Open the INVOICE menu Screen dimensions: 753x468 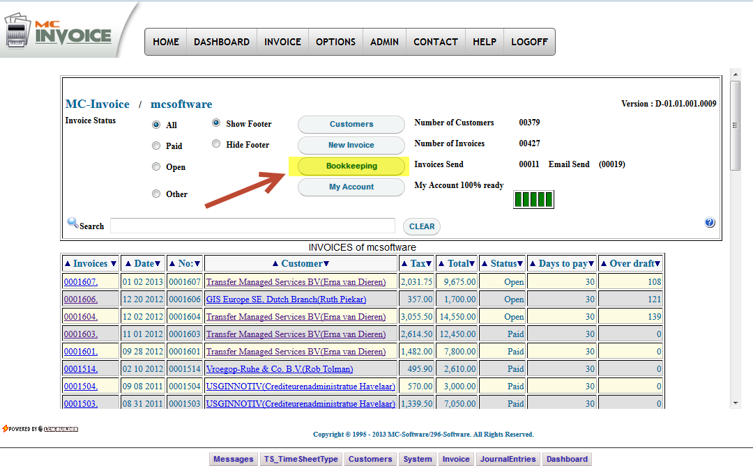click(283, 42)
